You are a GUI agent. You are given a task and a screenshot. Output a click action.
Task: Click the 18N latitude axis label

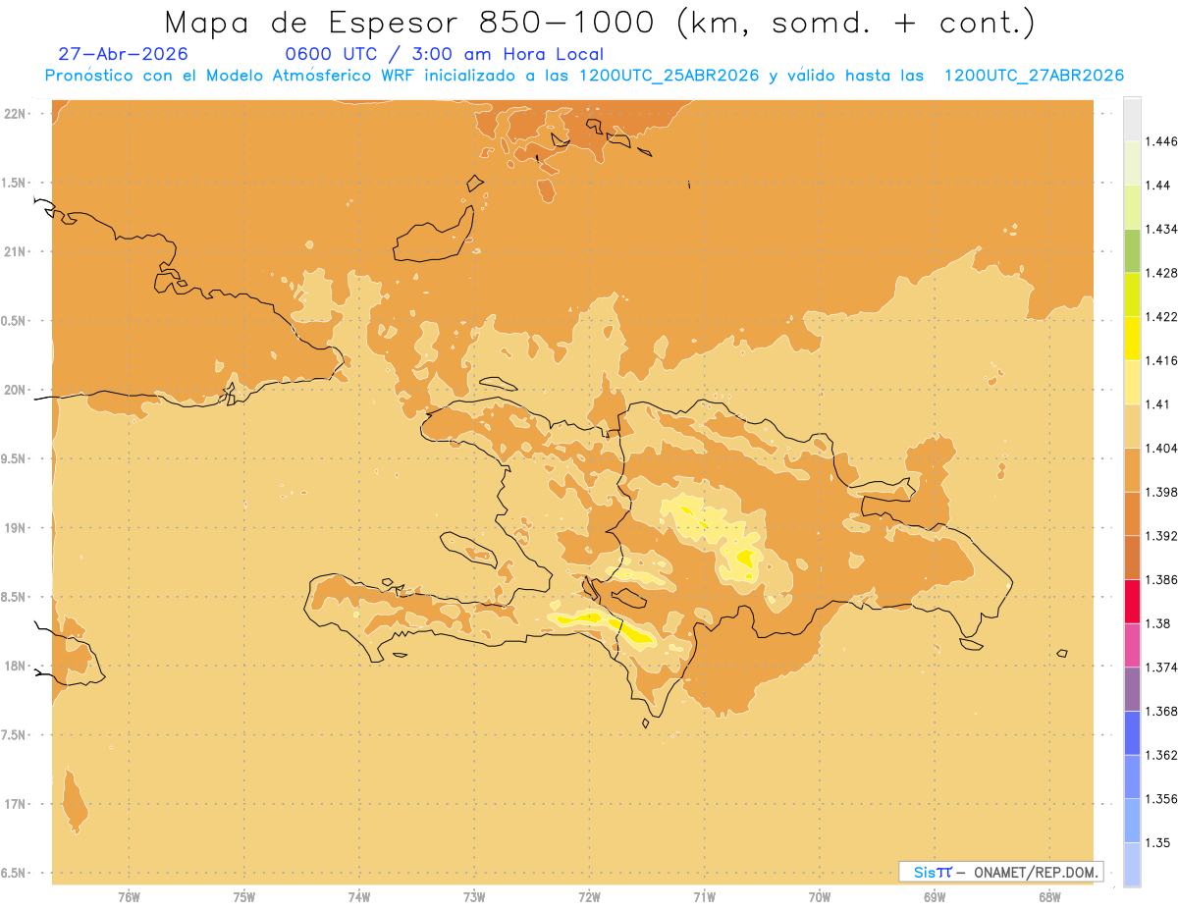point(16,667)
